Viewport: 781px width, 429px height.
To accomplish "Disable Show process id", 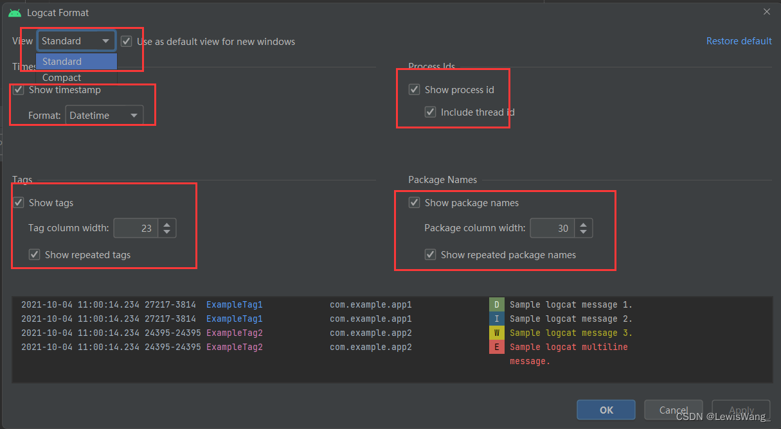I will click(x=415, y=89).
